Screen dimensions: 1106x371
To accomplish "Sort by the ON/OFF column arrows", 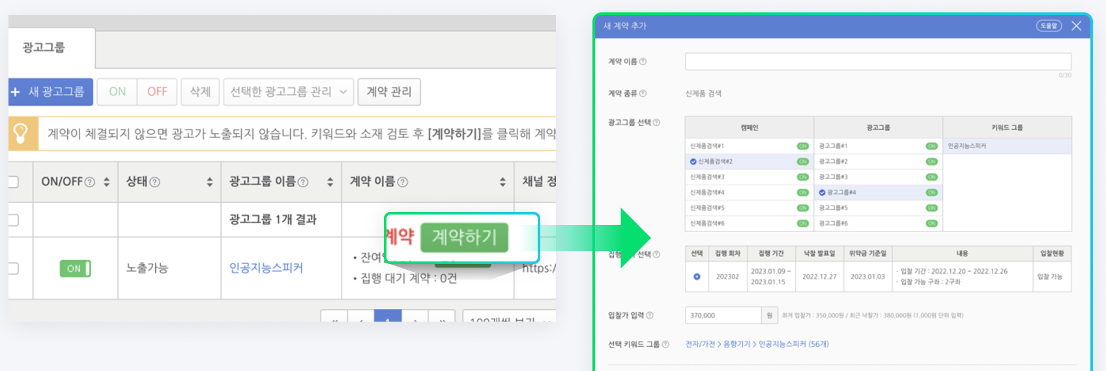I will (x=107, y=182).
